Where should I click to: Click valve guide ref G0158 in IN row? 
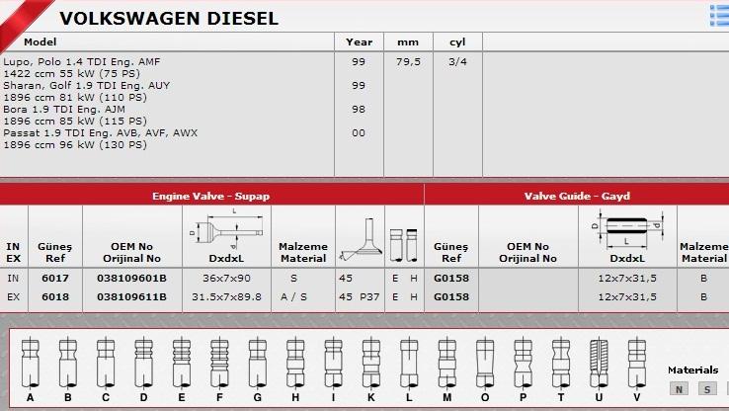pos(451,278)
